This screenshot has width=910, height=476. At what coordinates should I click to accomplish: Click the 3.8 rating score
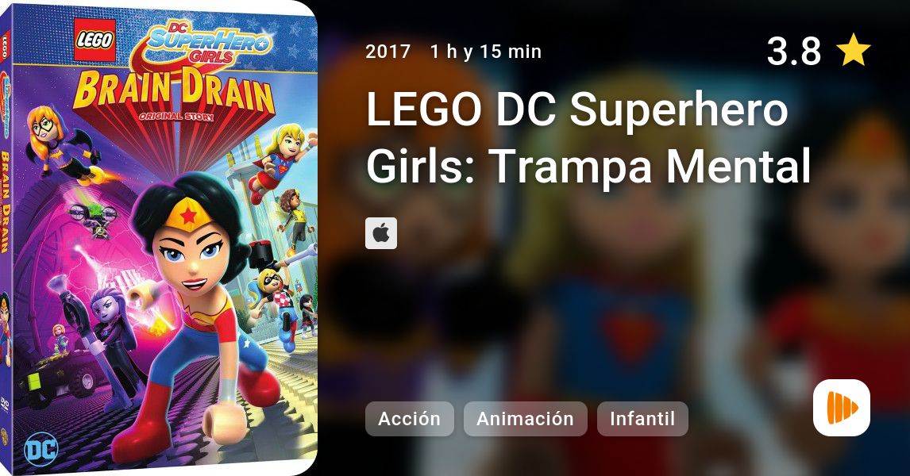pos(793,51)
